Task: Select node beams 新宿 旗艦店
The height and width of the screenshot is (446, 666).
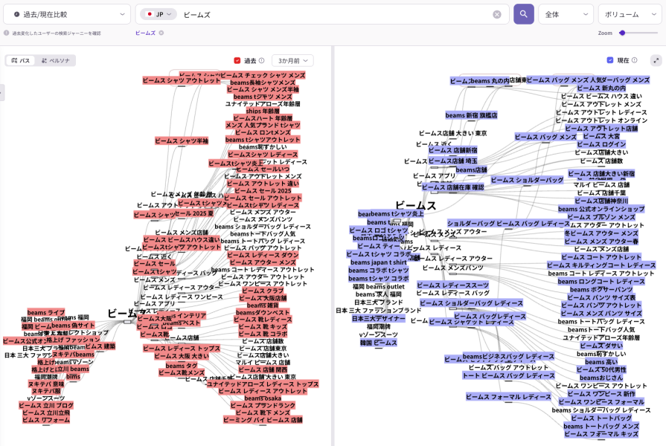Action: [x=471, y=115]
